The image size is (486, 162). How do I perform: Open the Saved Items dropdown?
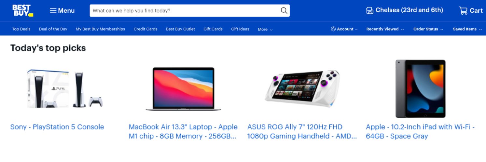pyautogui.click(x=467, y=29)
